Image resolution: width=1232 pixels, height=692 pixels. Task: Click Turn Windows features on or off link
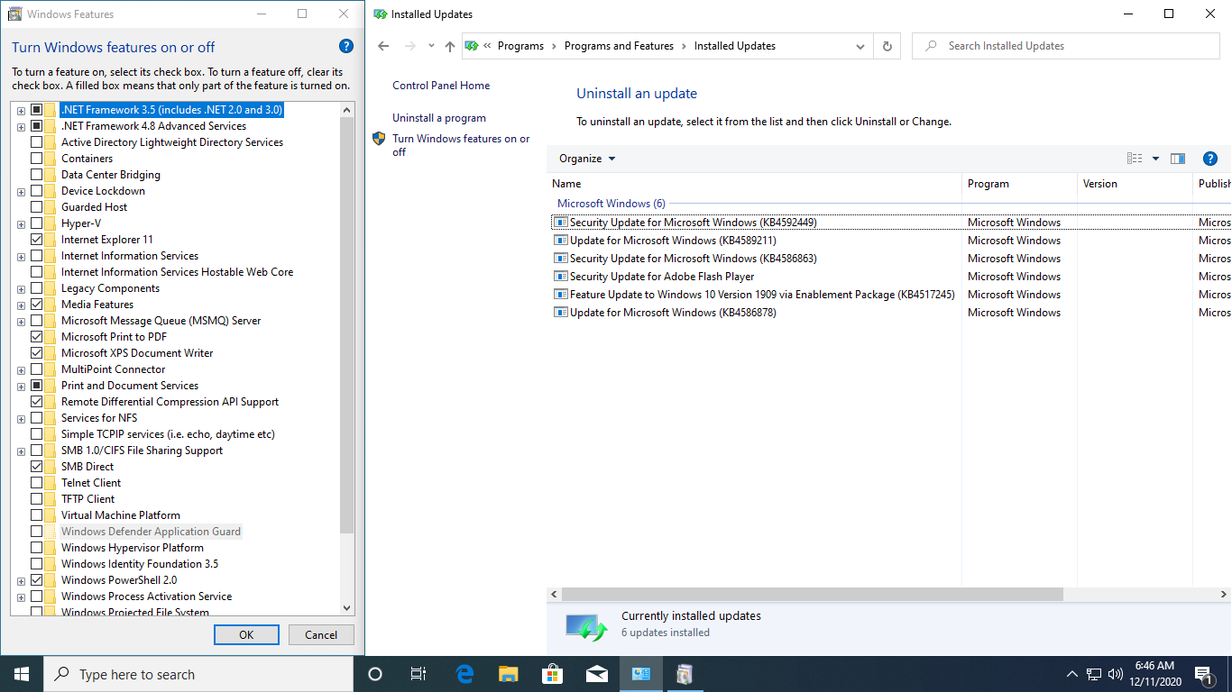pos(461,145)
